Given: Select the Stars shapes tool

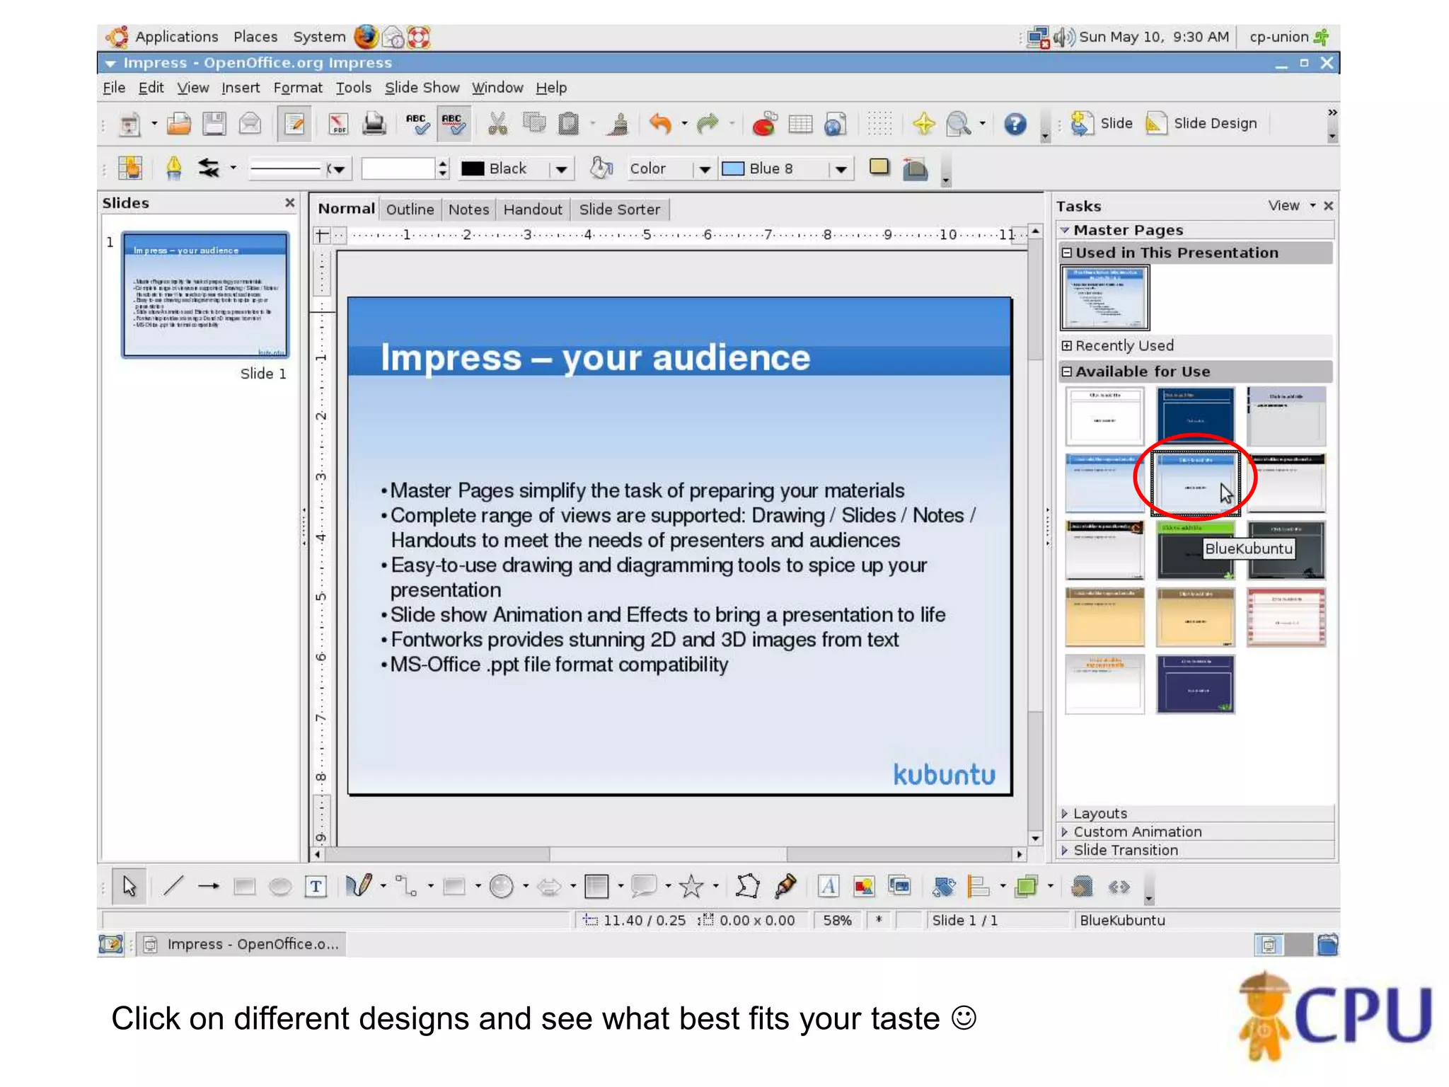Looking at the screenshot, I should [691, 886].
